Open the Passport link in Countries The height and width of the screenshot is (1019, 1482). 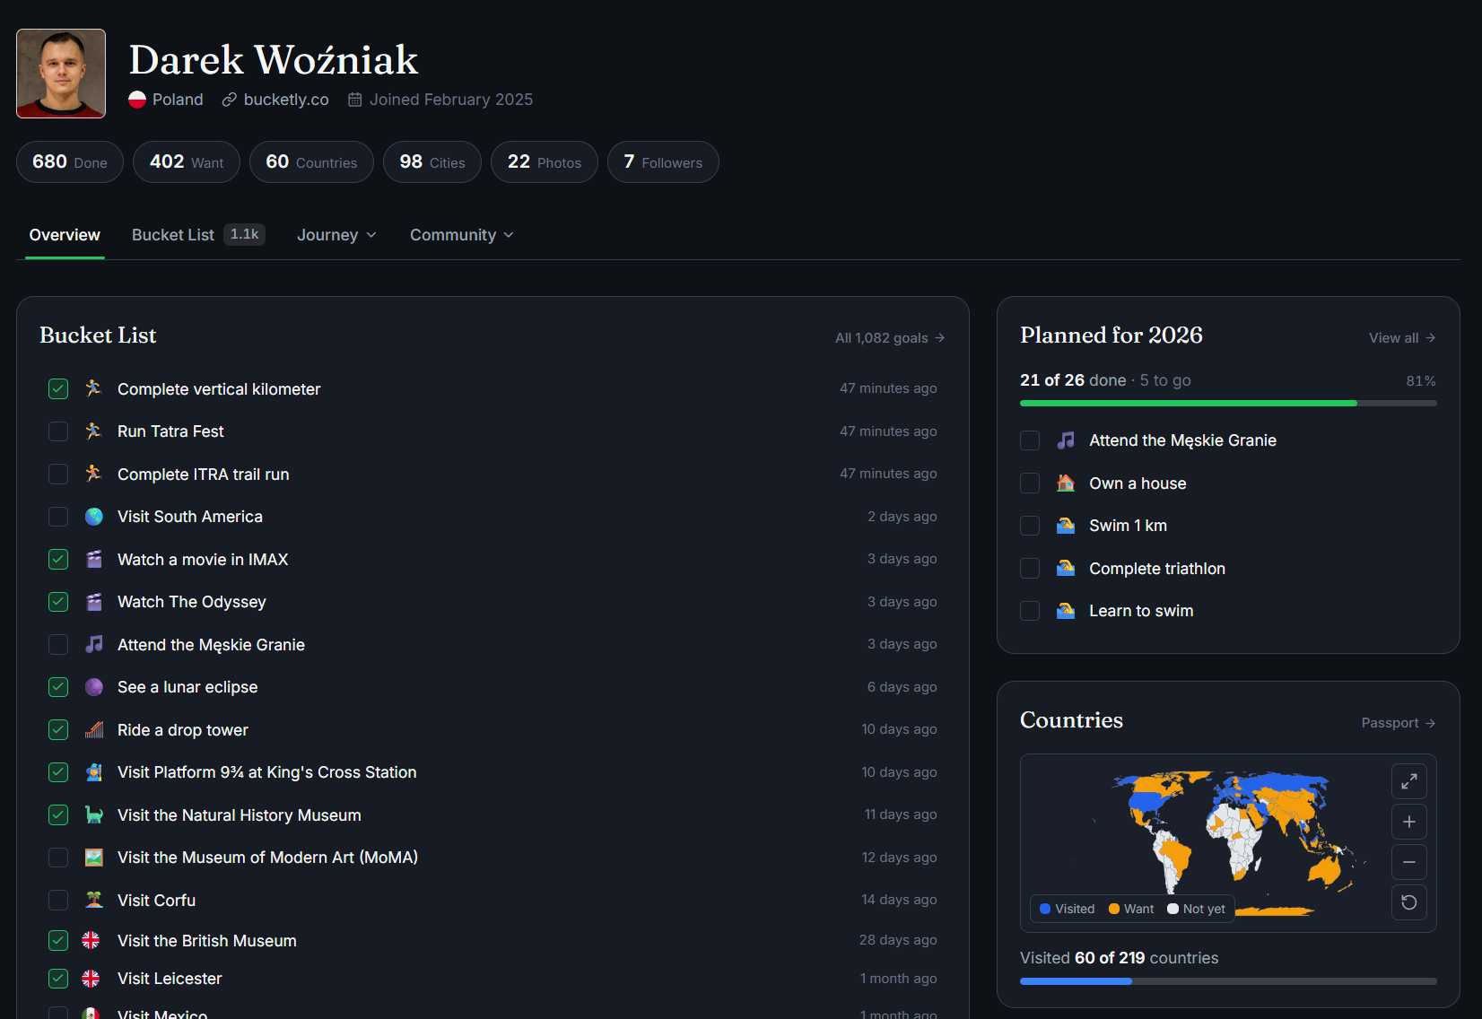pyautogui.click(x=1399, y=723)
